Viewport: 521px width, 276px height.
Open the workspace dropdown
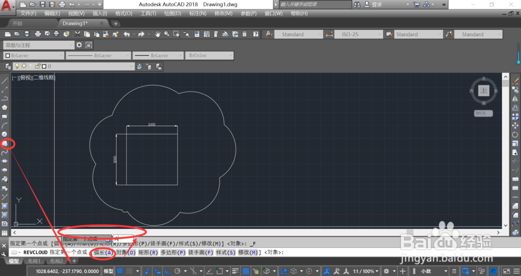[x=39, y=45]
